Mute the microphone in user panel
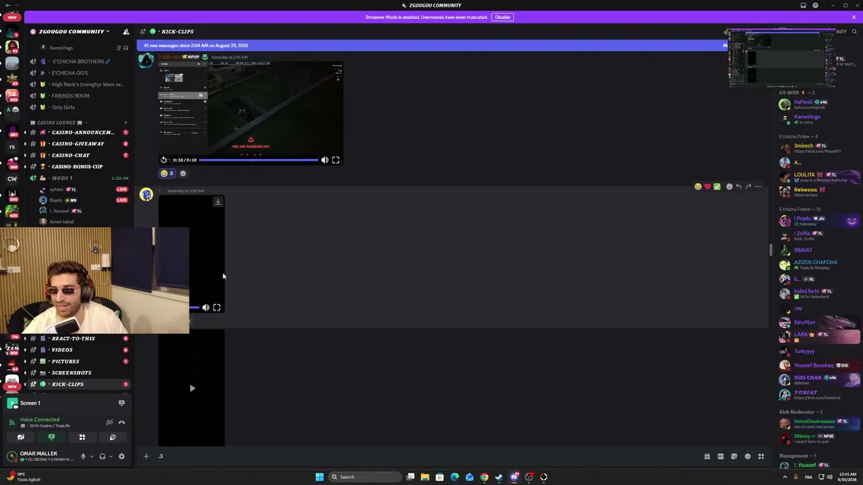The image size is (863, 485). (x=83, y=456)
